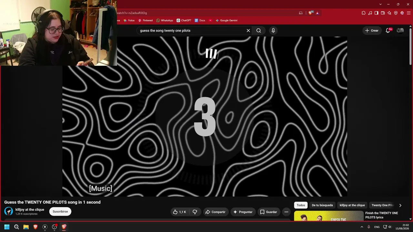
Task: Click the Preguntar button
Action: click(243, 212)
